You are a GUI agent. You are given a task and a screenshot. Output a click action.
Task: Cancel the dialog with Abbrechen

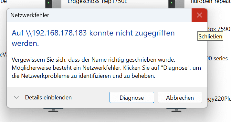180,97
